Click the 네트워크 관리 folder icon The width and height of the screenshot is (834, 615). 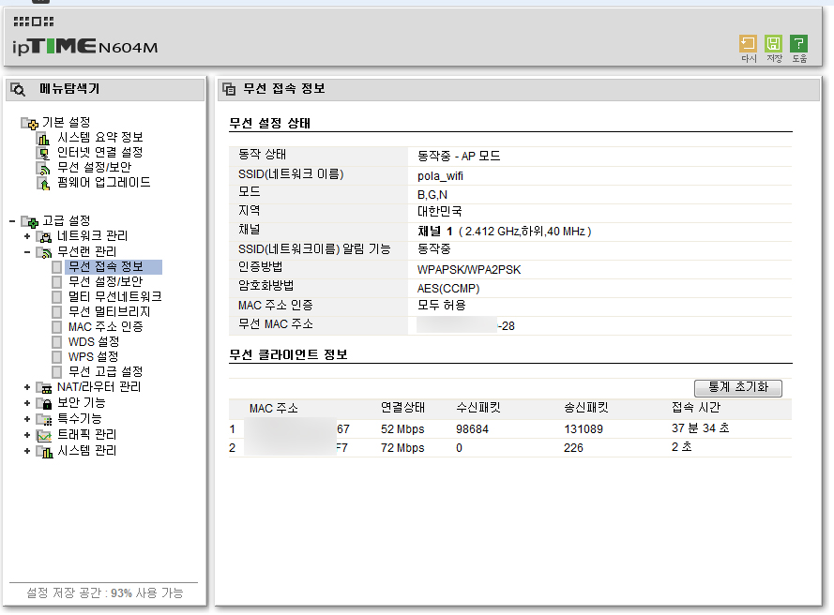click(x=43, y=236)
